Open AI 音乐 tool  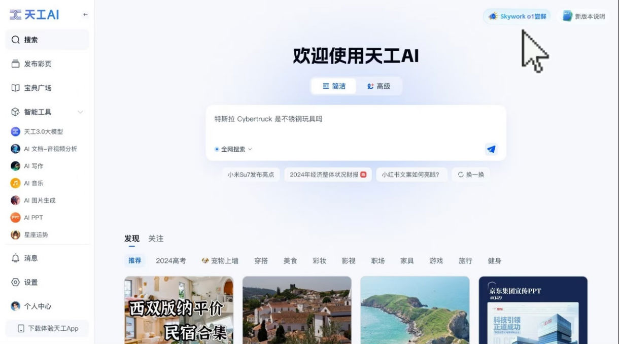pos(33,183)
